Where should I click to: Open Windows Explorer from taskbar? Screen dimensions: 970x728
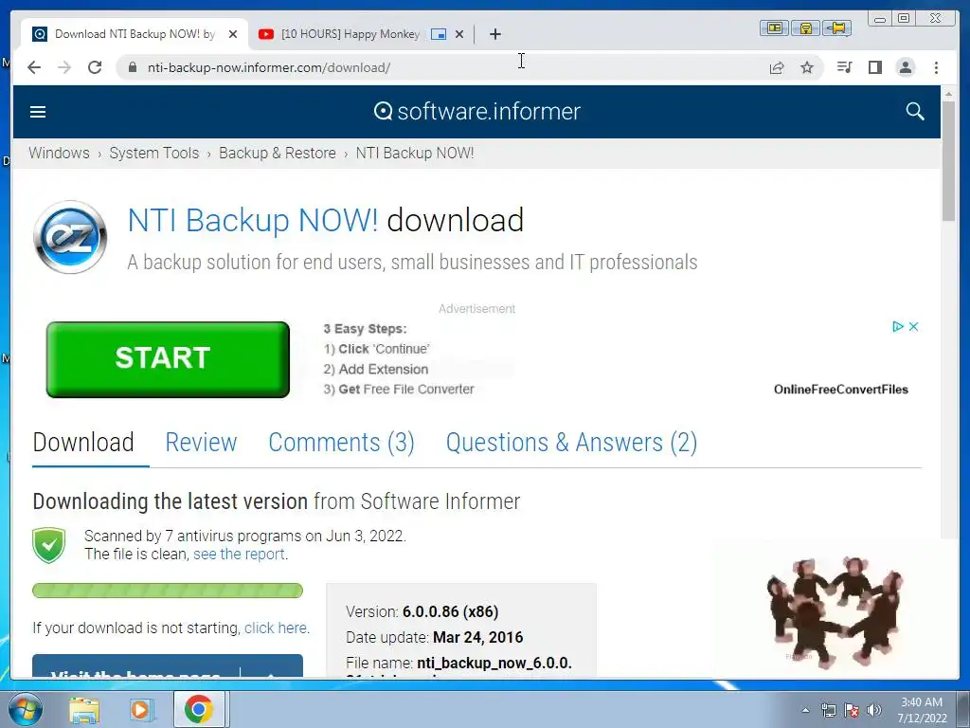(84, 710)
